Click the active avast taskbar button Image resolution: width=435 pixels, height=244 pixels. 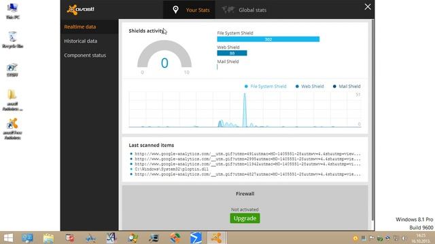point(216,238)
